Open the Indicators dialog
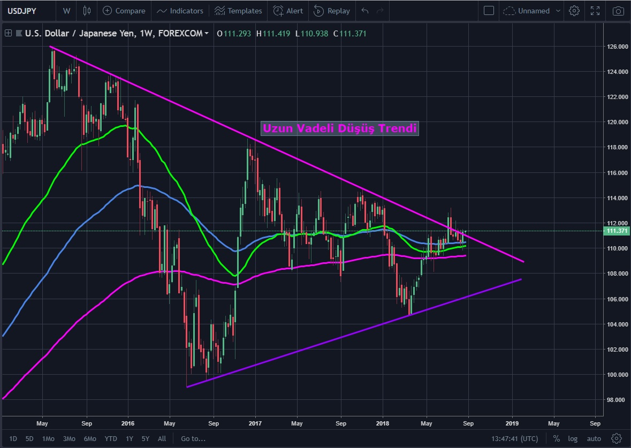The width and height of the screenshot is (631, 448). click(180, 11)
